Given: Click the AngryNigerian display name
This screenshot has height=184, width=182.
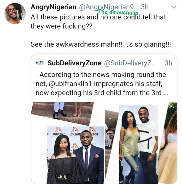Looking at the screenshot, I should (54, 7).
